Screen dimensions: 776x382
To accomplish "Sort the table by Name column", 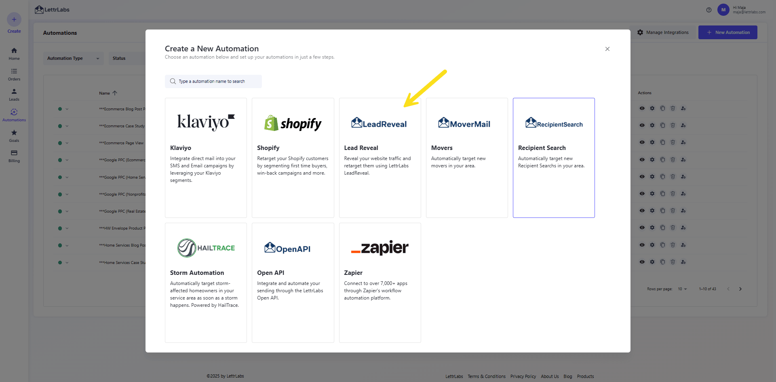I will [x=108, y=93].
